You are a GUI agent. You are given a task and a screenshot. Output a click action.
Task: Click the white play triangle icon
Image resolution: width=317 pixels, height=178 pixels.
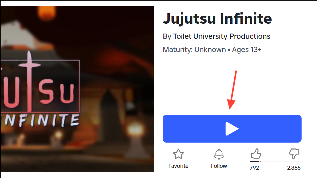(232, 129)
